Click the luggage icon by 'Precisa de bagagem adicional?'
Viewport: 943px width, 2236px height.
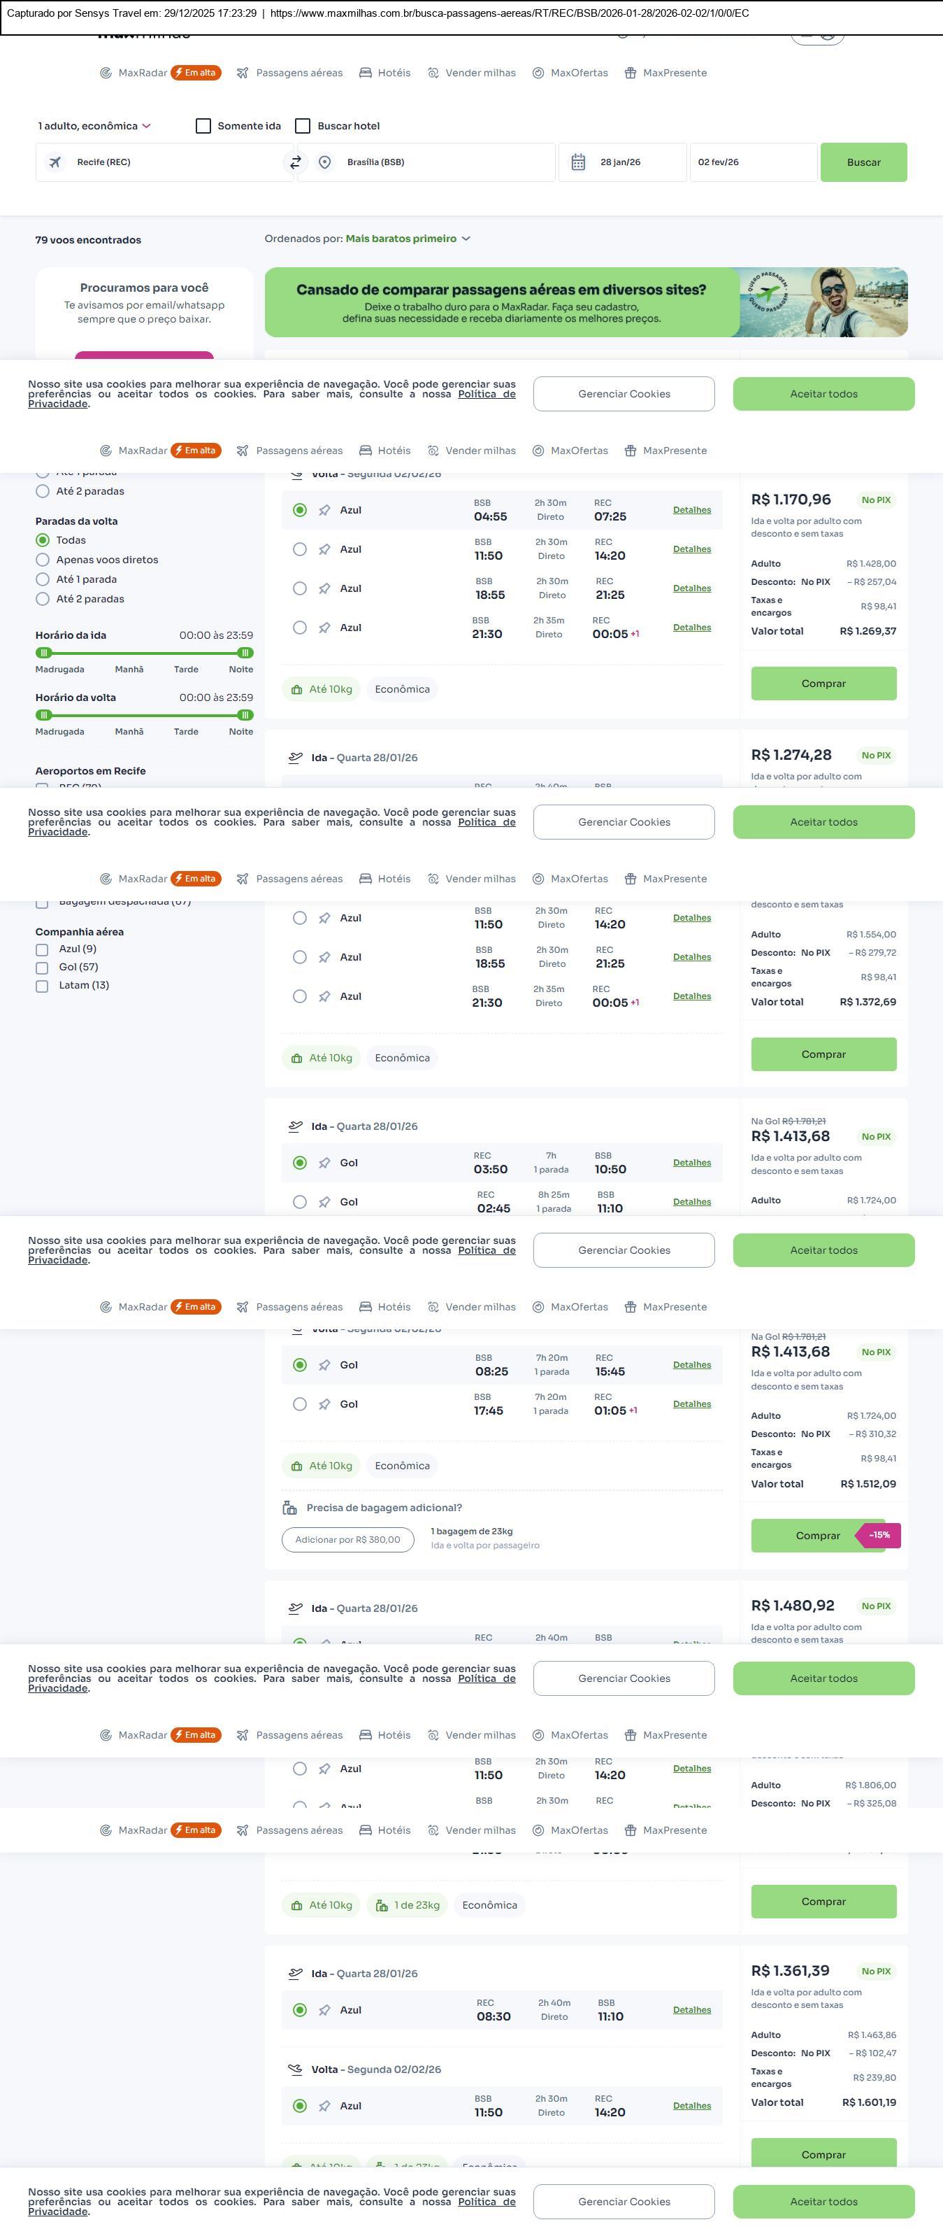(290, 1508)
